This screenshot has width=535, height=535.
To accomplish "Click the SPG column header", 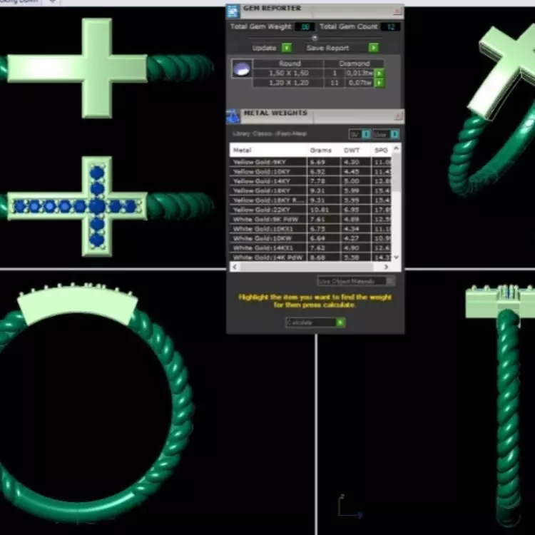I will pyautogui.click(x=381, y=150).
